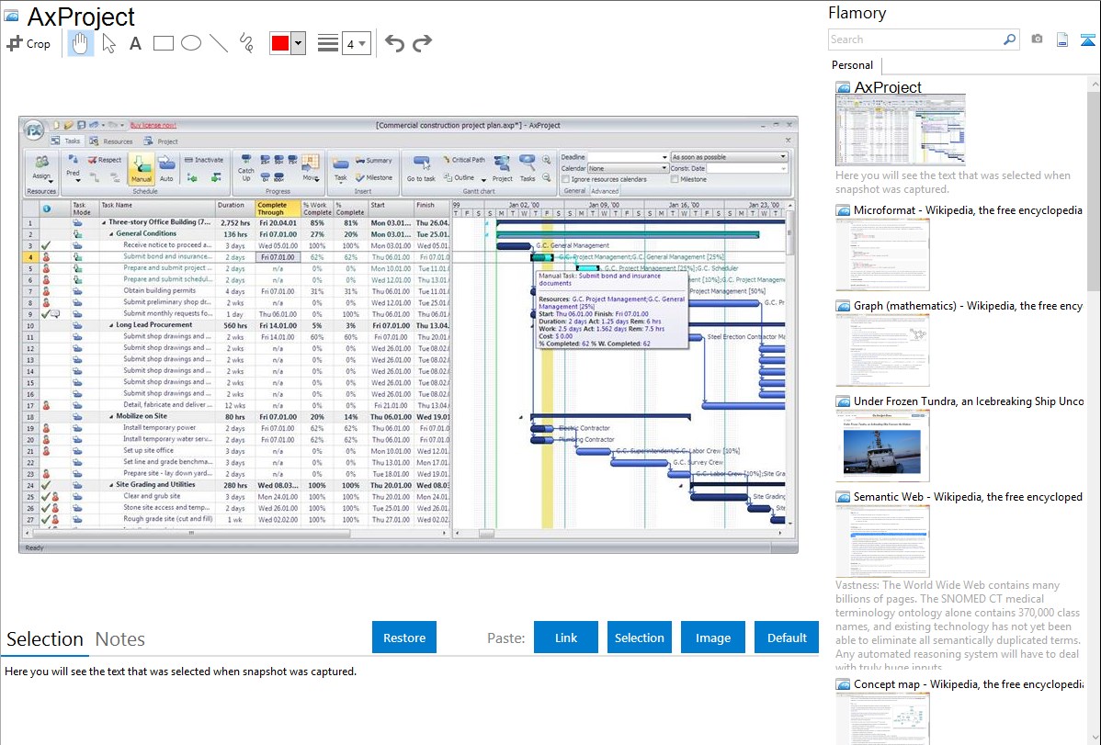Click the Flamory Search input field
The width and height of the screenshot is (1101, 745).
[915, 40]
